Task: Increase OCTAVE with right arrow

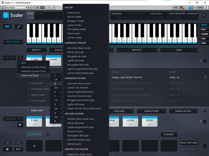Action: tap(22, 119)
